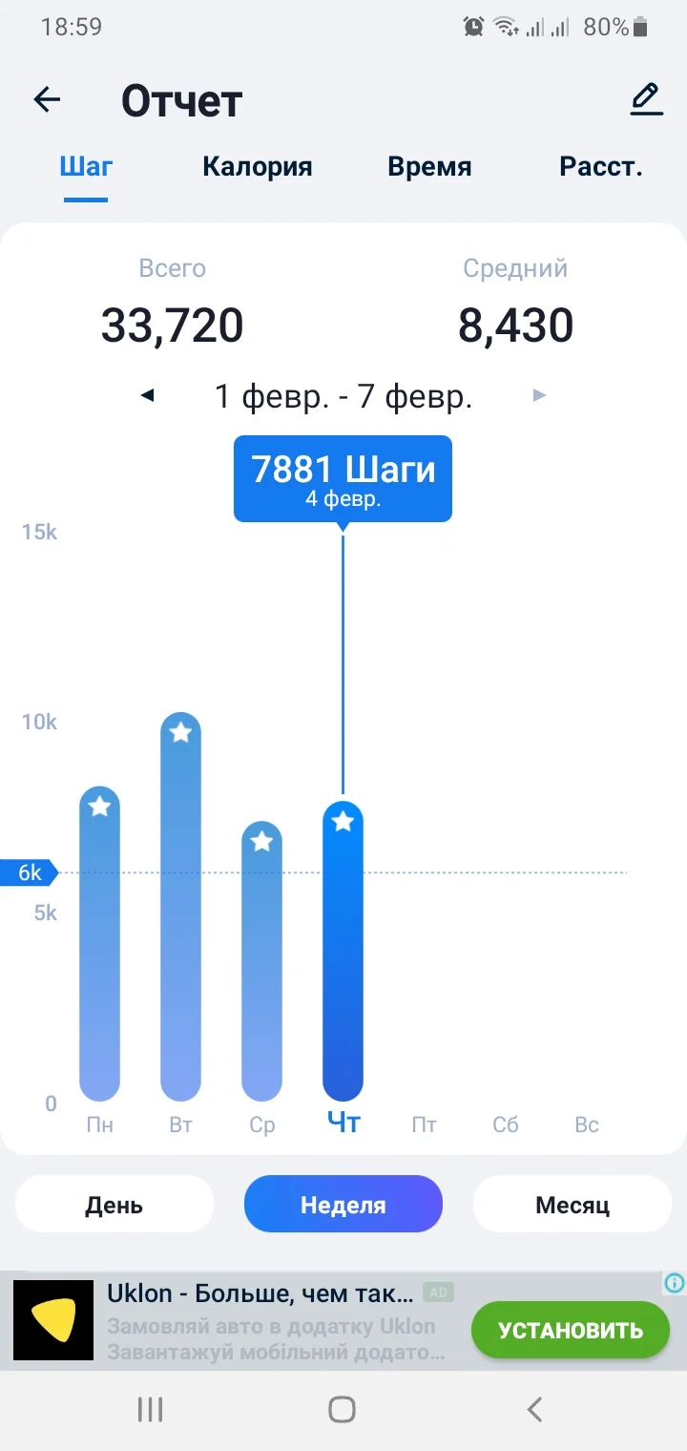Advance to the next week with the right arrow
The width and height of the screenshot is (687, 1451).
tap(539, 394)
